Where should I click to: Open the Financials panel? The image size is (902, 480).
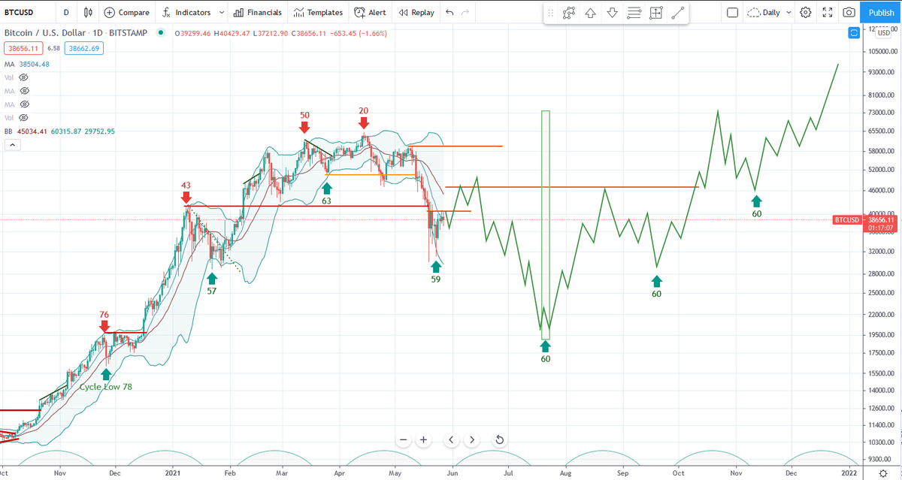[x=258, y=13]
